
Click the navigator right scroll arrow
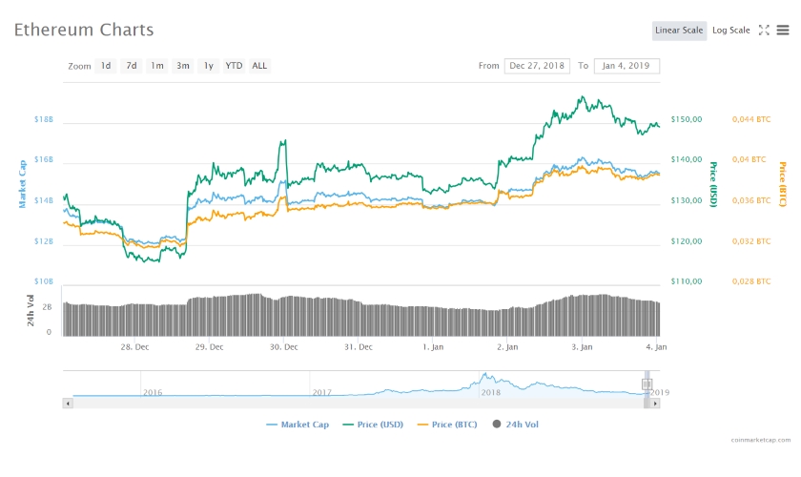[655, 404]
